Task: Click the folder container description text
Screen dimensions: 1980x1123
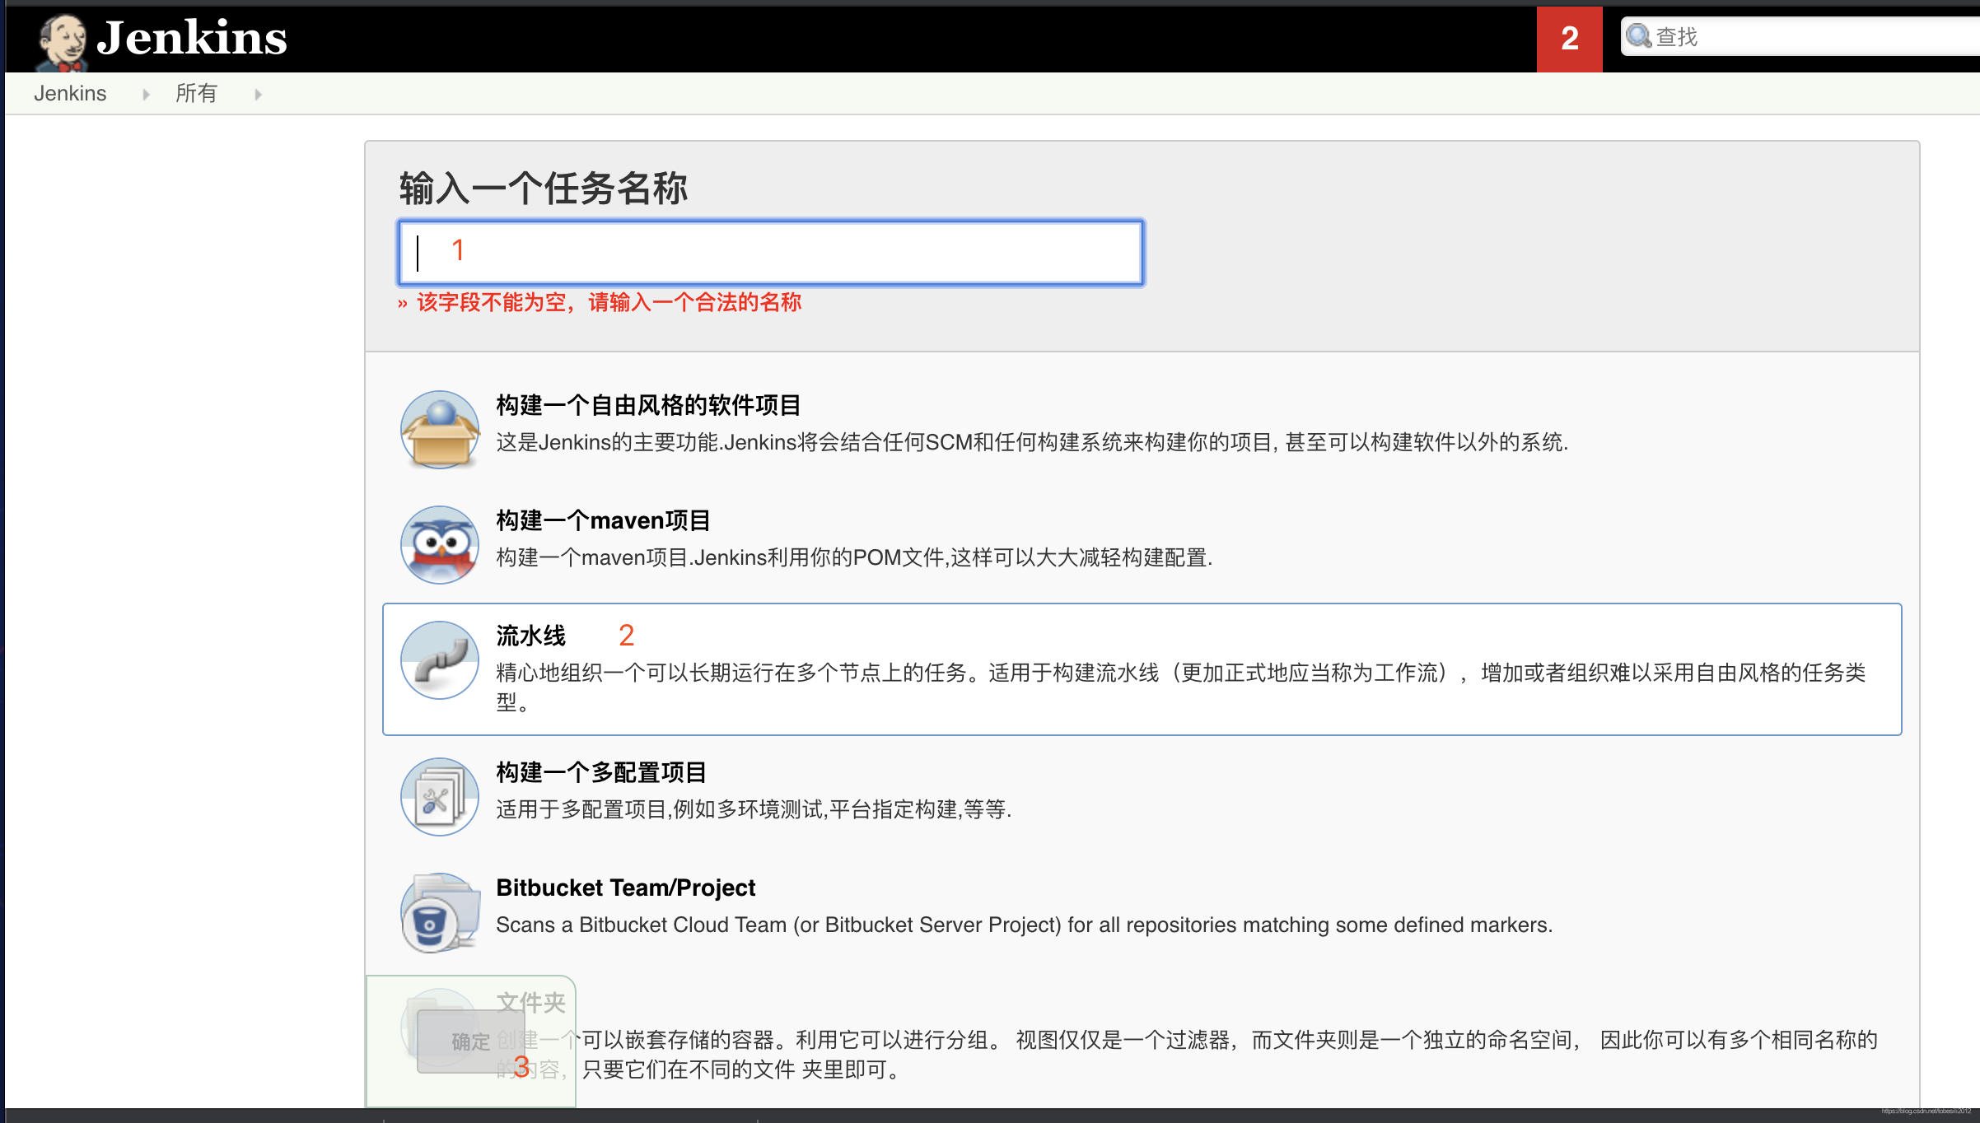Action: [1187, 1055]
